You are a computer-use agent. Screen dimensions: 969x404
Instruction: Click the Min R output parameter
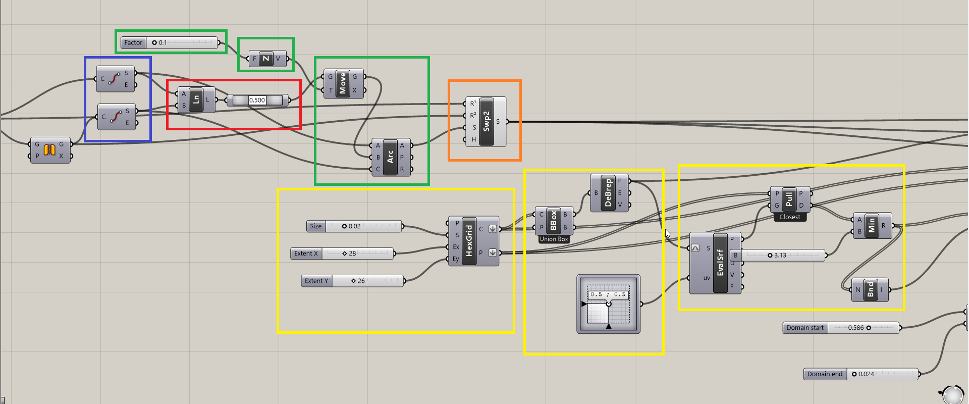(884, 226)
